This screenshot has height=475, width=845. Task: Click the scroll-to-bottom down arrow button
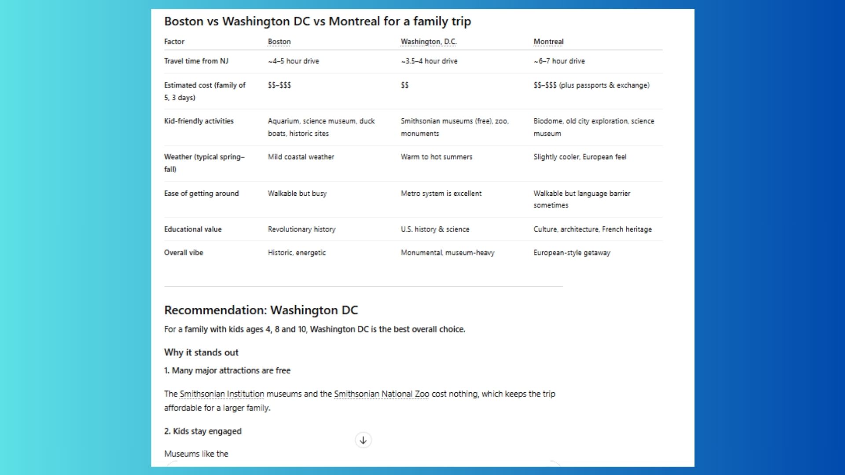[363, 440]
